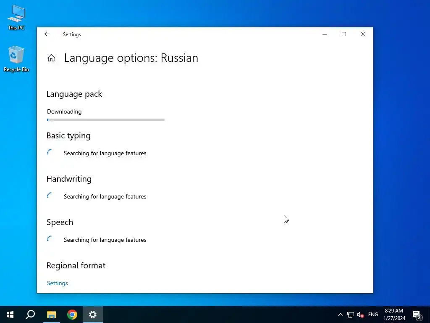This screenshot has width=430, height=323.
Task: Select the Recycle Bin desktop icon
Action: click(x=16, y=59)
